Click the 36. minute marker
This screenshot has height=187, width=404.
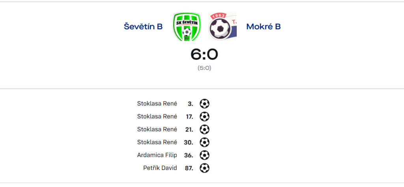pos(189,155)
